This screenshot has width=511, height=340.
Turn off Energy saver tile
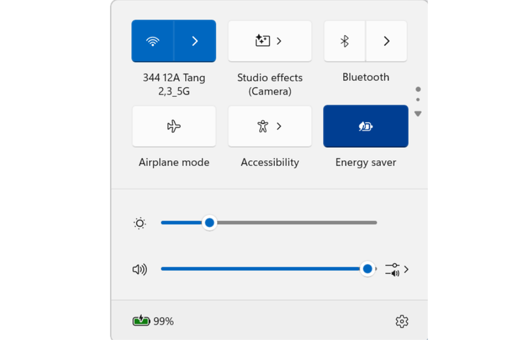point(365,126)
